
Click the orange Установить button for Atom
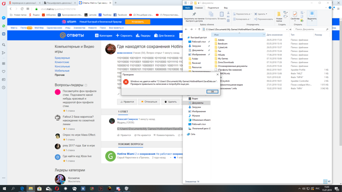coord(138,22)
